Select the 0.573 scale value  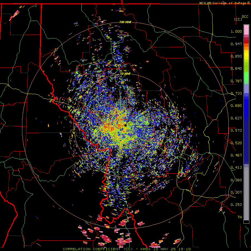tap(236, 131)
